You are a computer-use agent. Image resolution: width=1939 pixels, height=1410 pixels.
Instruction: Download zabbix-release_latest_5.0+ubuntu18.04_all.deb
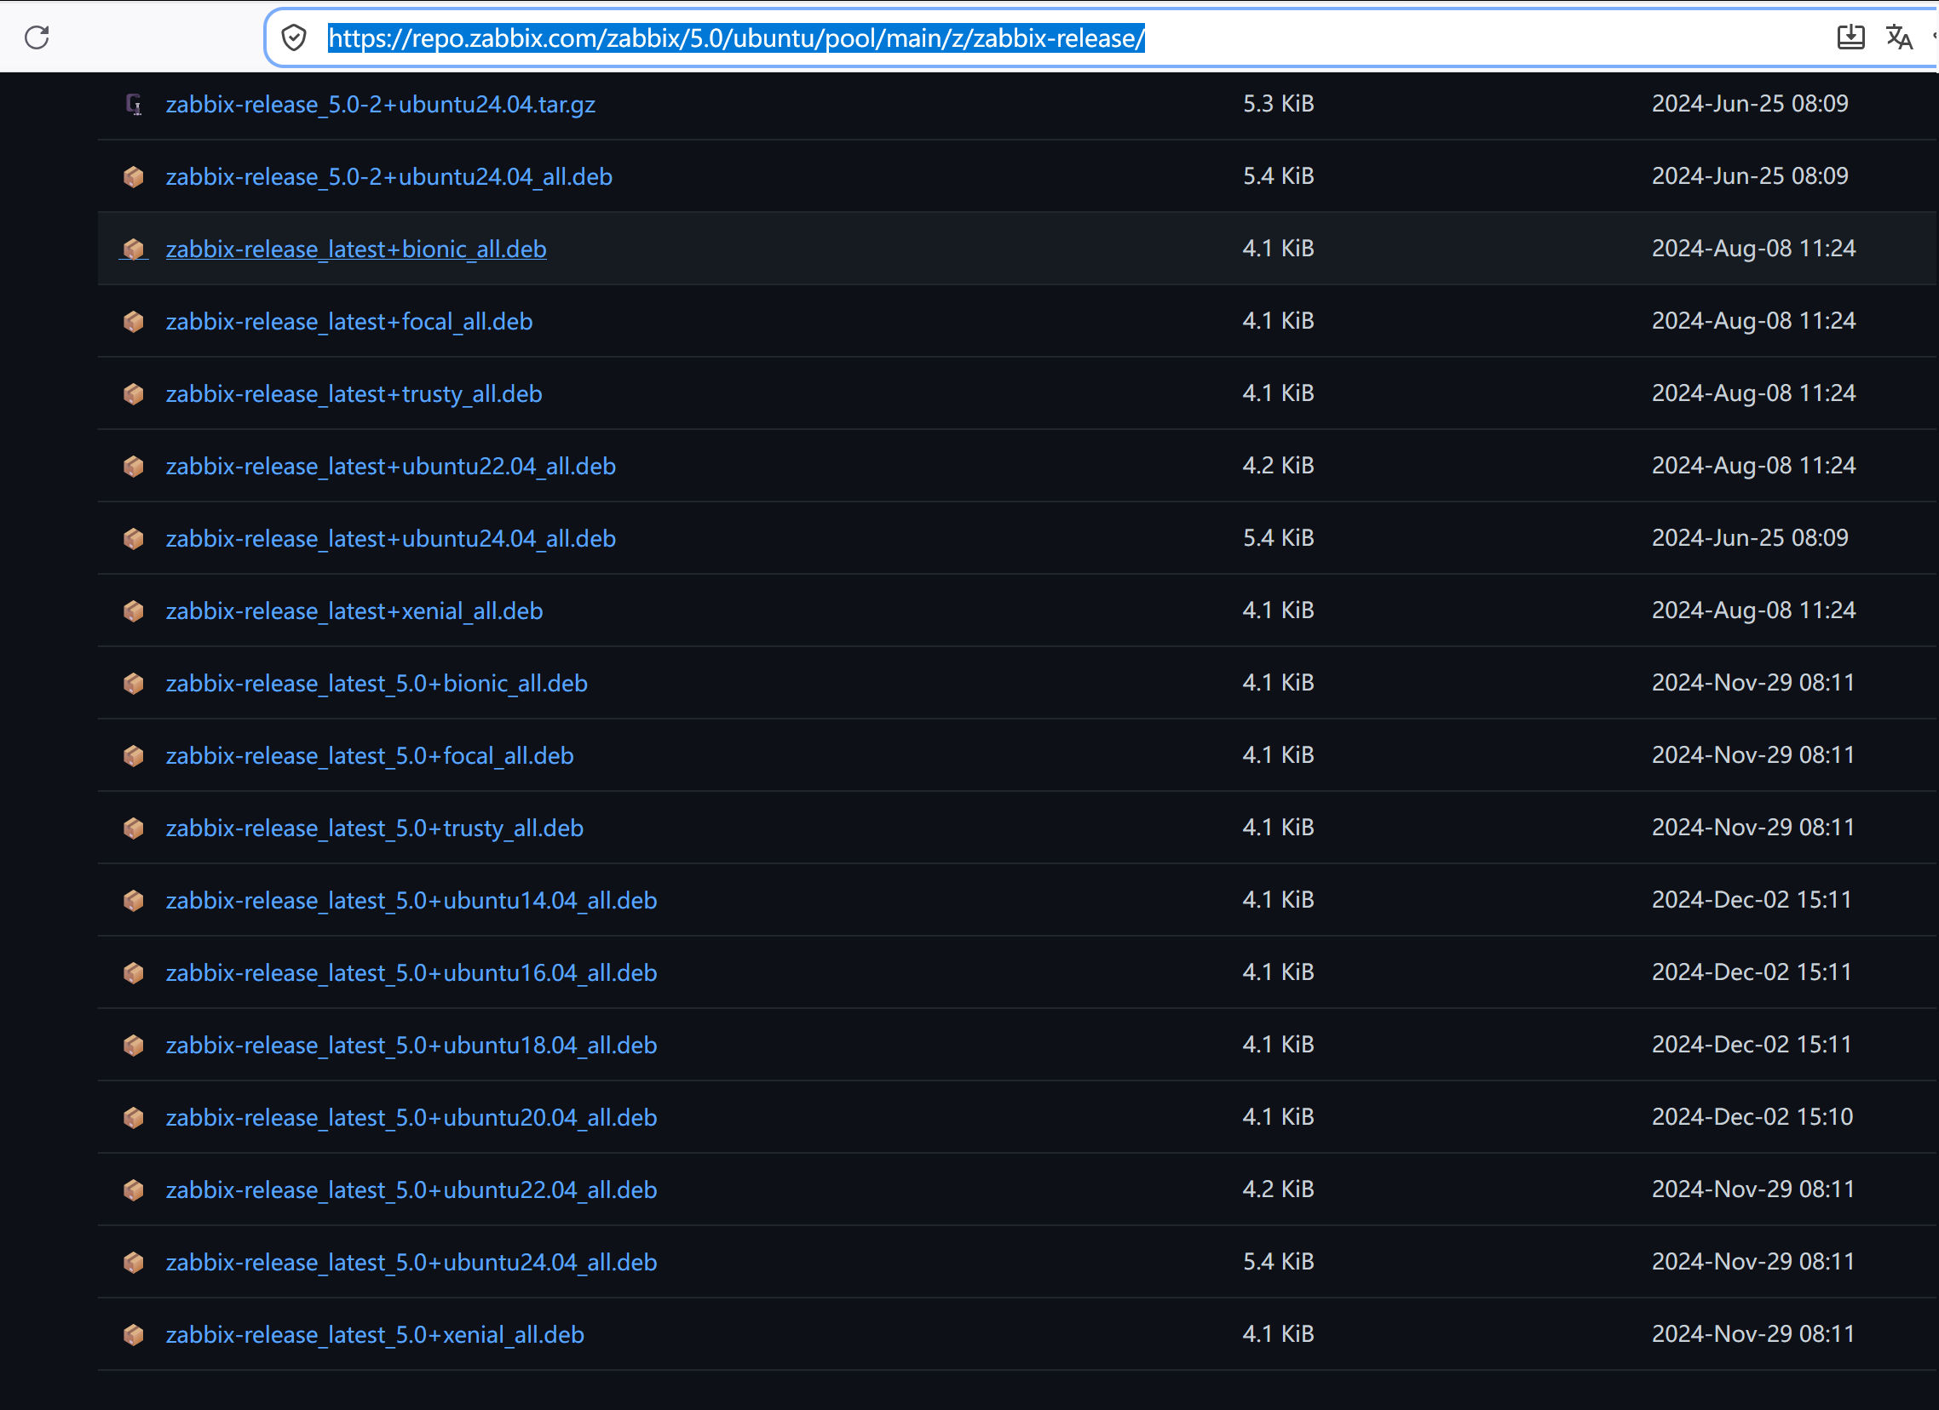coord(411,1045)
